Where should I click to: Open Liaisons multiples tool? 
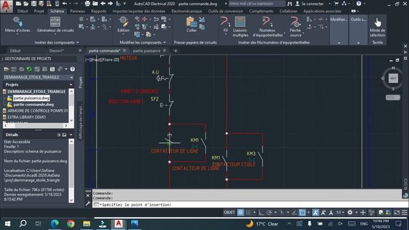(240, 27)
